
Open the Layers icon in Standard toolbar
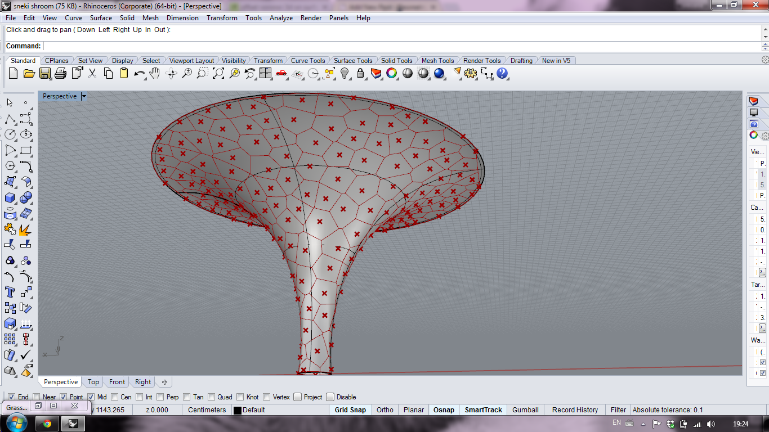click(376, 73)
